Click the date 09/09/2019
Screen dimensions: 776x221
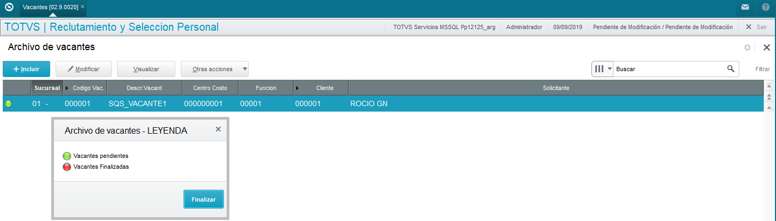[567, 27]
